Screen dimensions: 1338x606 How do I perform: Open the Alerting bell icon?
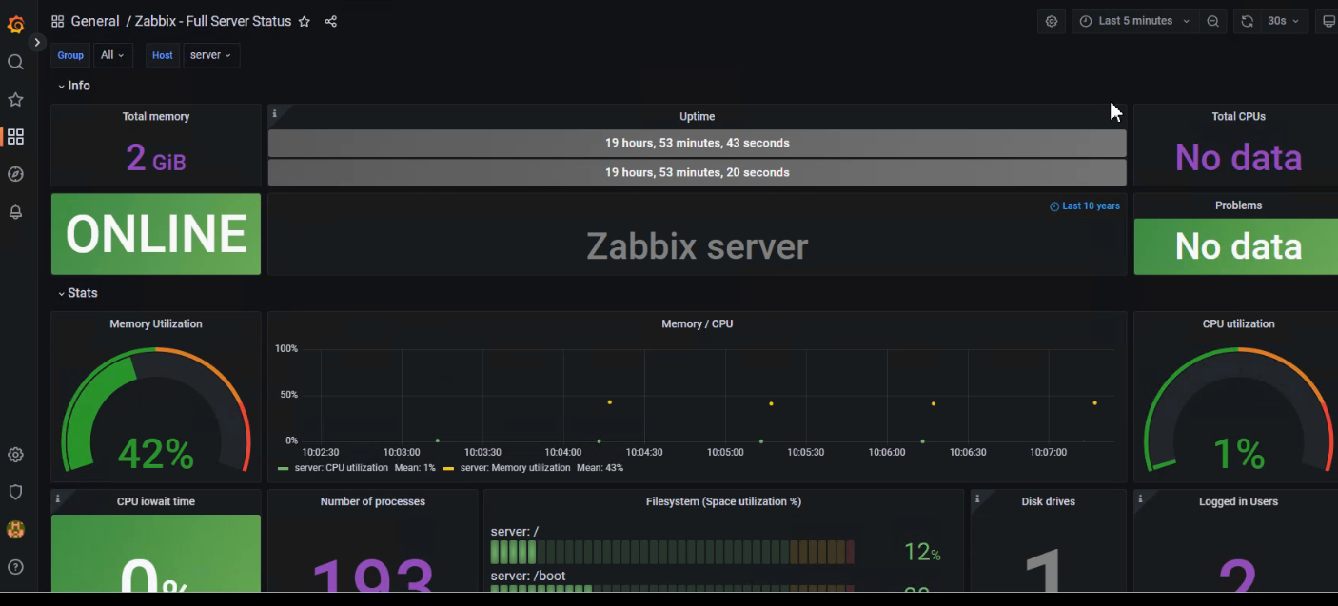15,212
